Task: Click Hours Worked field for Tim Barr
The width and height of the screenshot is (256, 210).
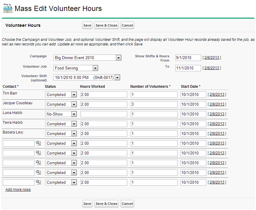Action: point(104,94)
